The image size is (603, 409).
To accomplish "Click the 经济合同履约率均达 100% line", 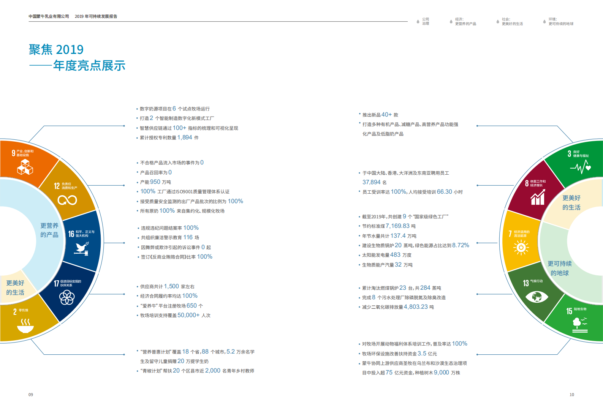I will [x=169, y=296].
